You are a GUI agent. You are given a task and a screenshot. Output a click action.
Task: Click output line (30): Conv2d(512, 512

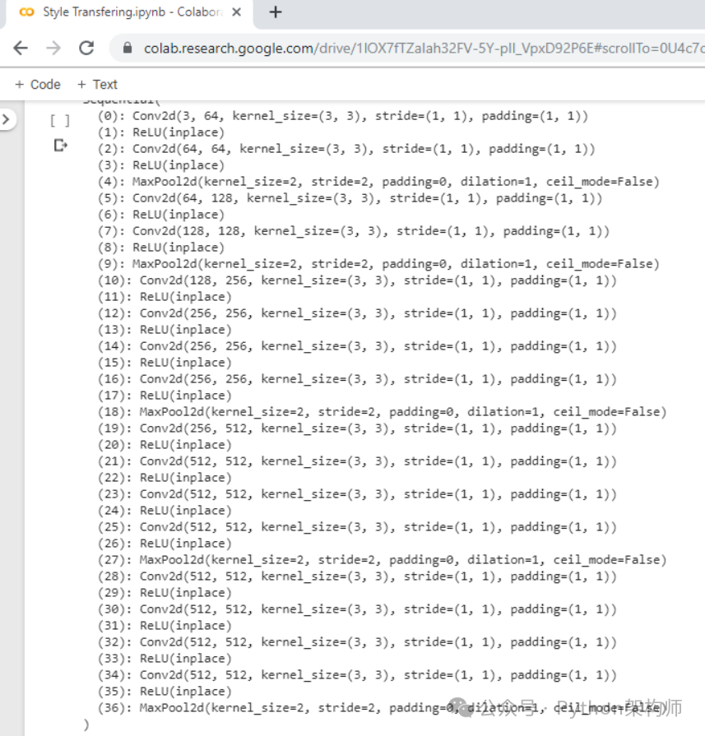(x=357, y=609)
